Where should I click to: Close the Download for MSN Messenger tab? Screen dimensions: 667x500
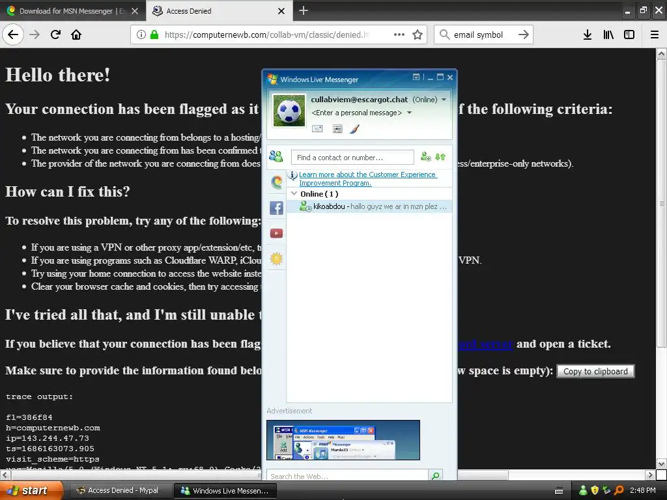pyautogui.click(x=135, y=11)
